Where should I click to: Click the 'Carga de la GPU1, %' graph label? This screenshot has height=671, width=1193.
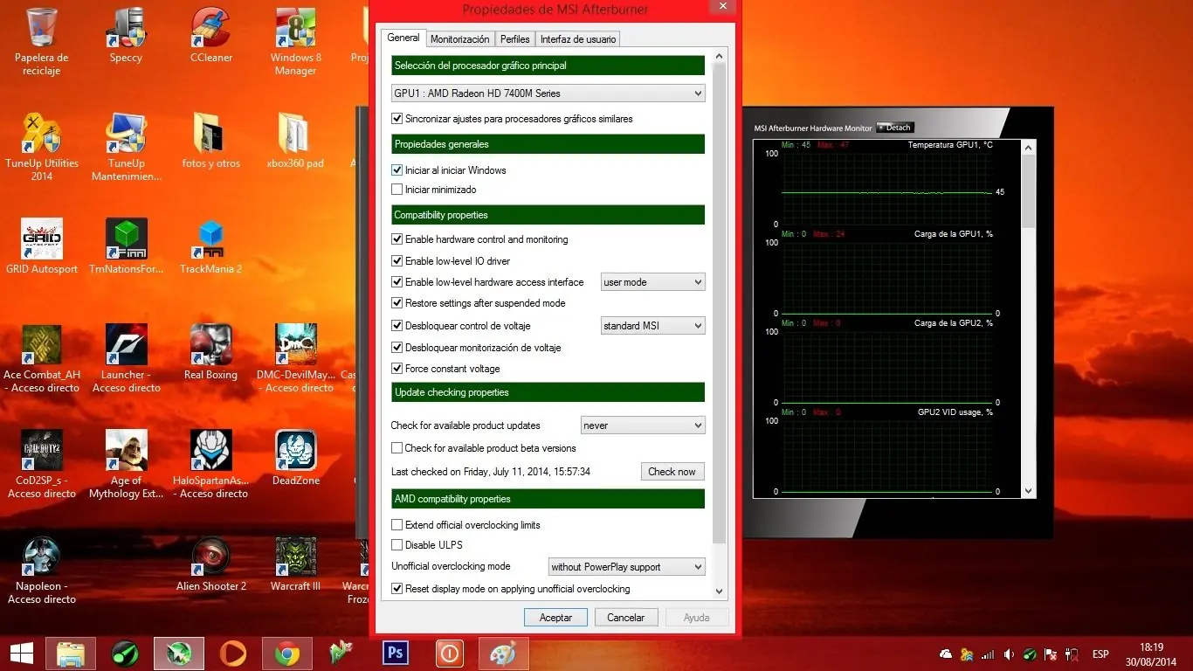point(953,234)
